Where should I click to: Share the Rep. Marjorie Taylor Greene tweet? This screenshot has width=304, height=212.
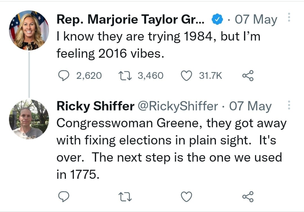[x=247, y=76]
